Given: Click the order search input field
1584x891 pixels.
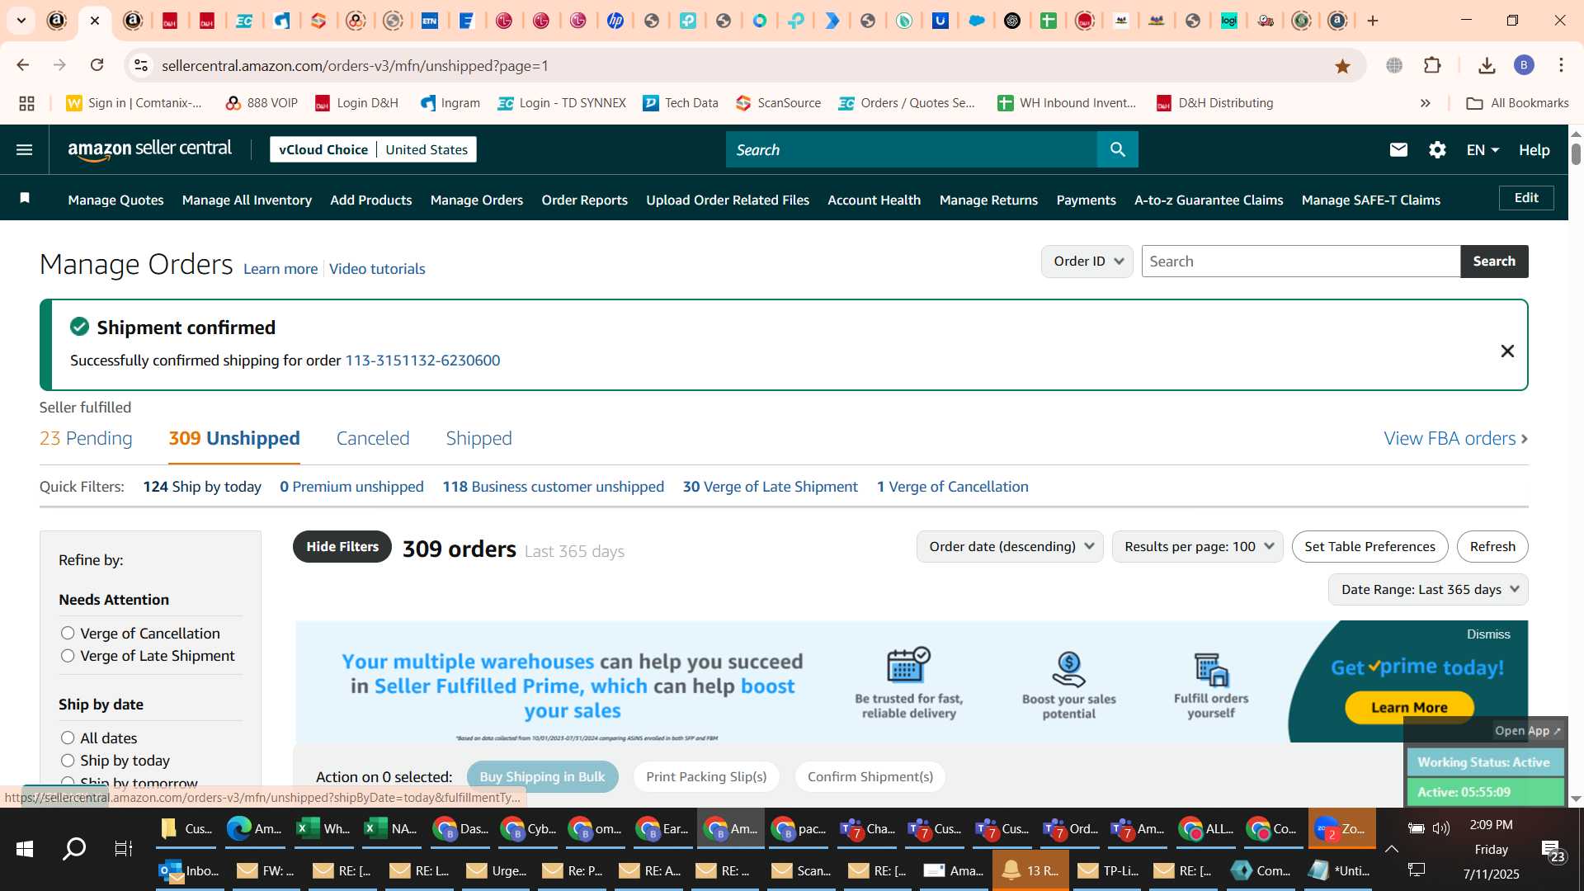Looking at the screenshot, I should coord(1301,262).
